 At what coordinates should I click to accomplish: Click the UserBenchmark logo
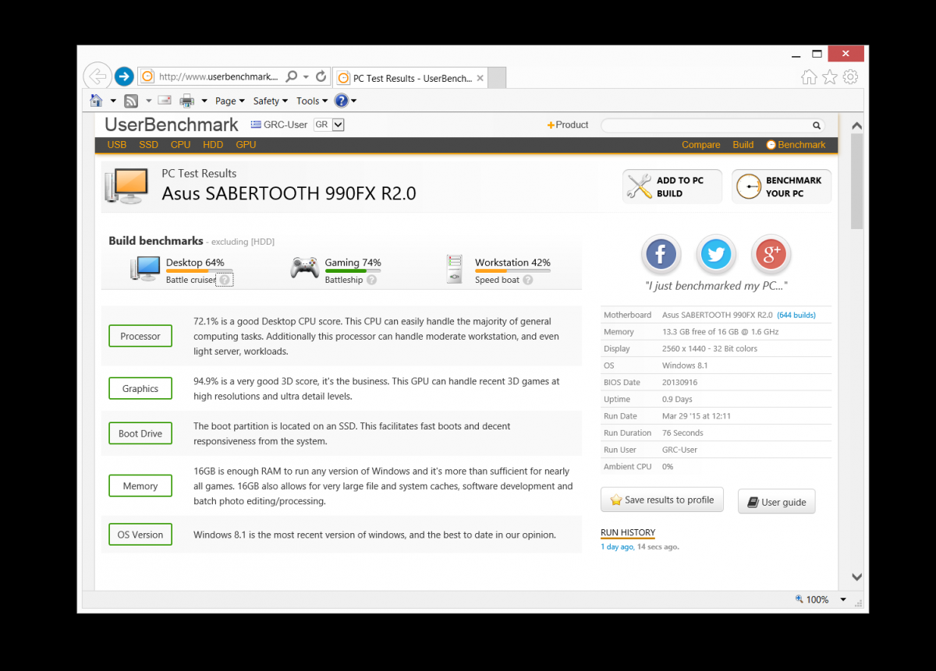172,125
